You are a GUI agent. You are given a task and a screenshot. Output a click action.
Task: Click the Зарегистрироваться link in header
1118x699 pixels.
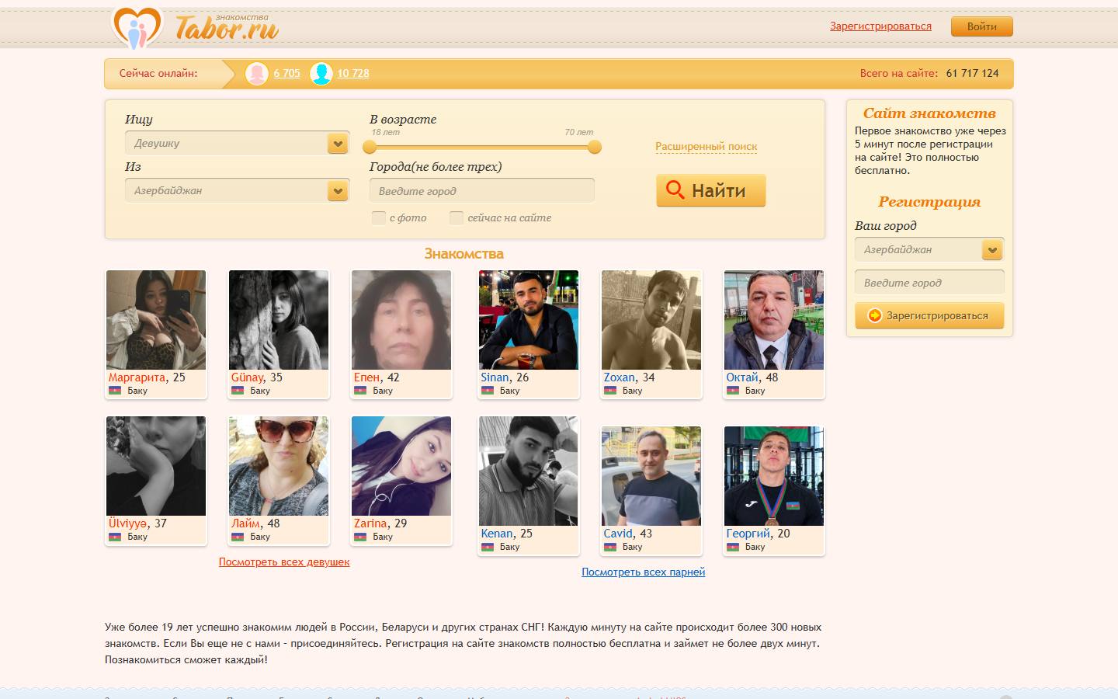tap(880, 26)
